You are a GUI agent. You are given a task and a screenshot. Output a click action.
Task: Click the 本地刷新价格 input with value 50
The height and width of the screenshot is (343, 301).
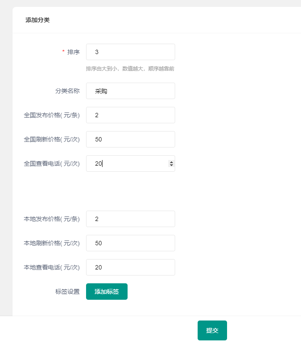(x=130, y=243)
